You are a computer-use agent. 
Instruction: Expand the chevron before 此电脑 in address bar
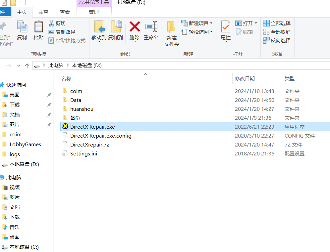pyautogui.click(x=44, y=65)
